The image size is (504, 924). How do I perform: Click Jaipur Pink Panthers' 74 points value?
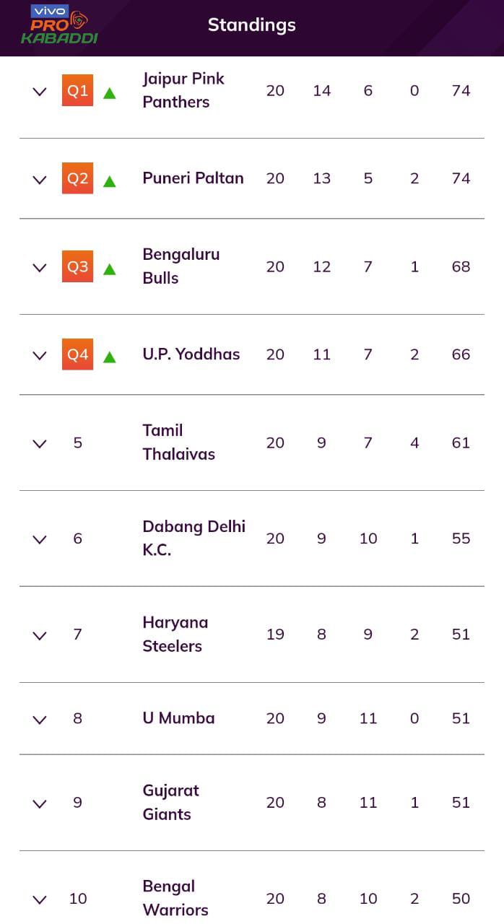pos(461,90)
